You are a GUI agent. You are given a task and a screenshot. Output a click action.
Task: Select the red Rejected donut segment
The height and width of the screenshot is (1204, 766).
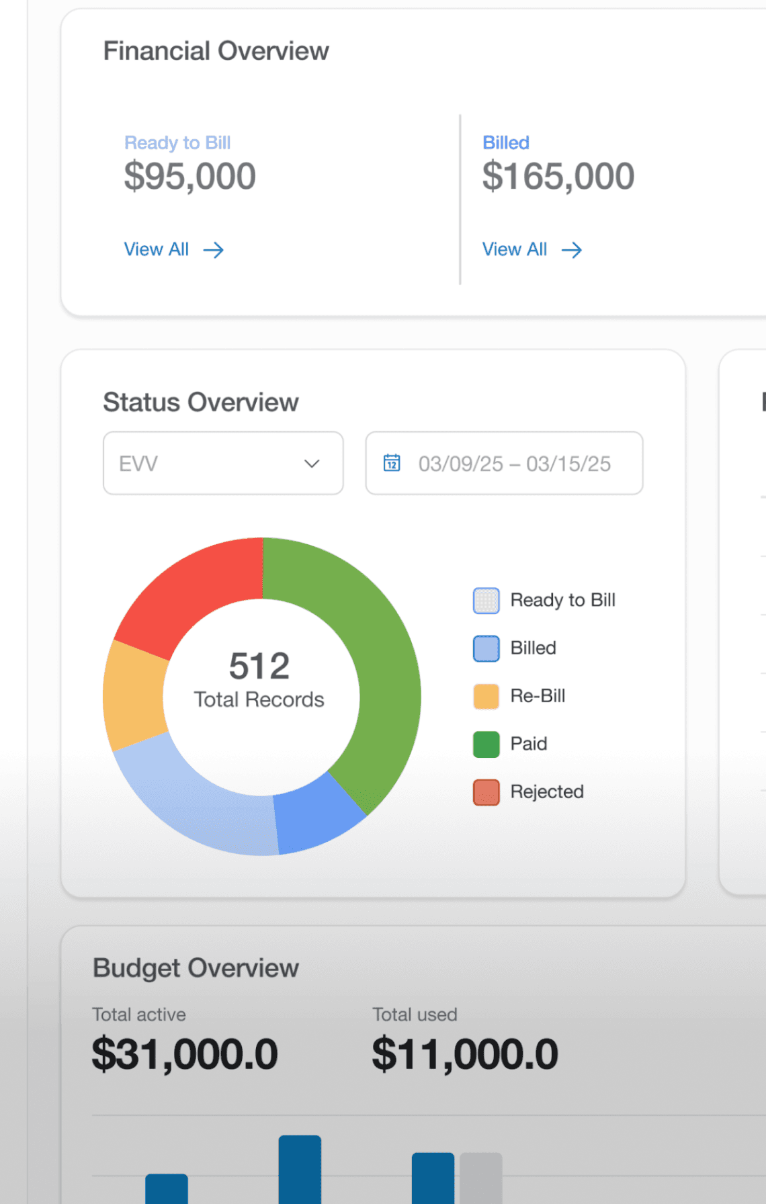(195, 591)
